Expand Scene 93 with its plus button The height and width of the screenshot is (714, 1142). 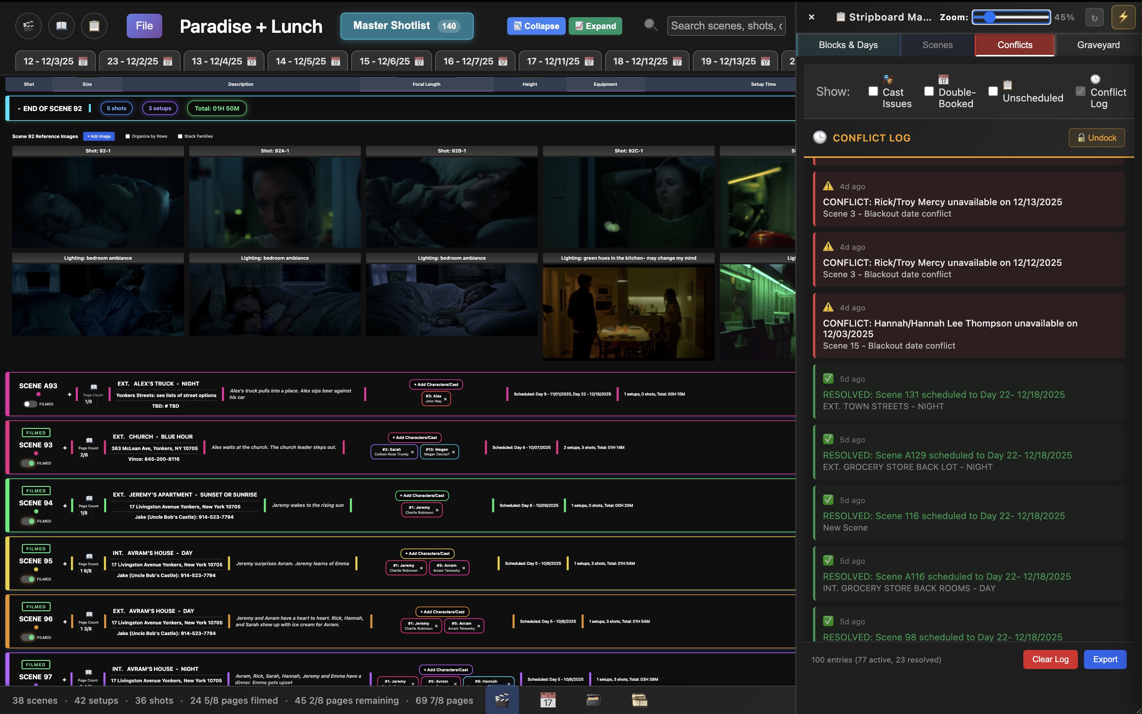coord(65,447)
